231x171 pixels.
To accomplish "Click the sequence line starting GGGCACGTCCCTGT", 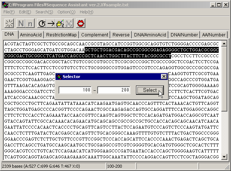I will [x=111, y=151].
